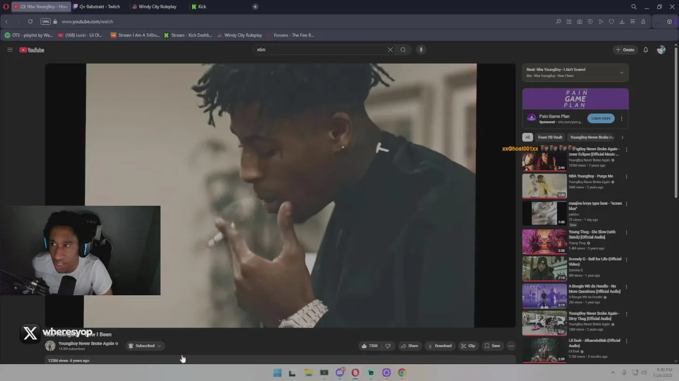Dislike the video
This screenshot has width=679, height=381.
click(x=388, y=346)
